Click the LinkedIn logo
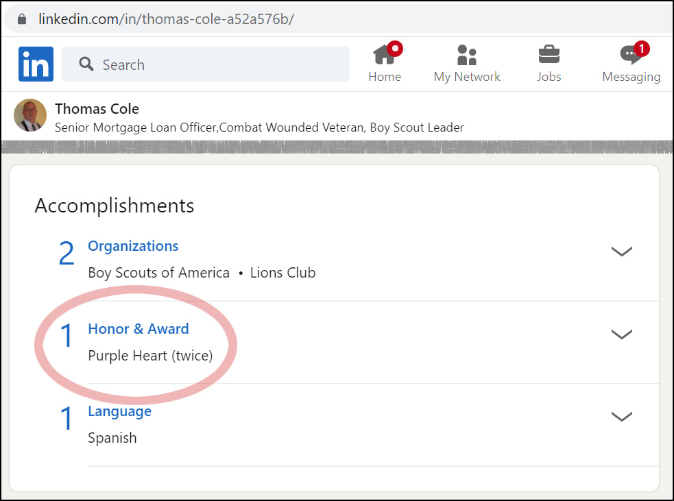Image resolution: width=674 pixels, height=501 pixels. (36, 64)
